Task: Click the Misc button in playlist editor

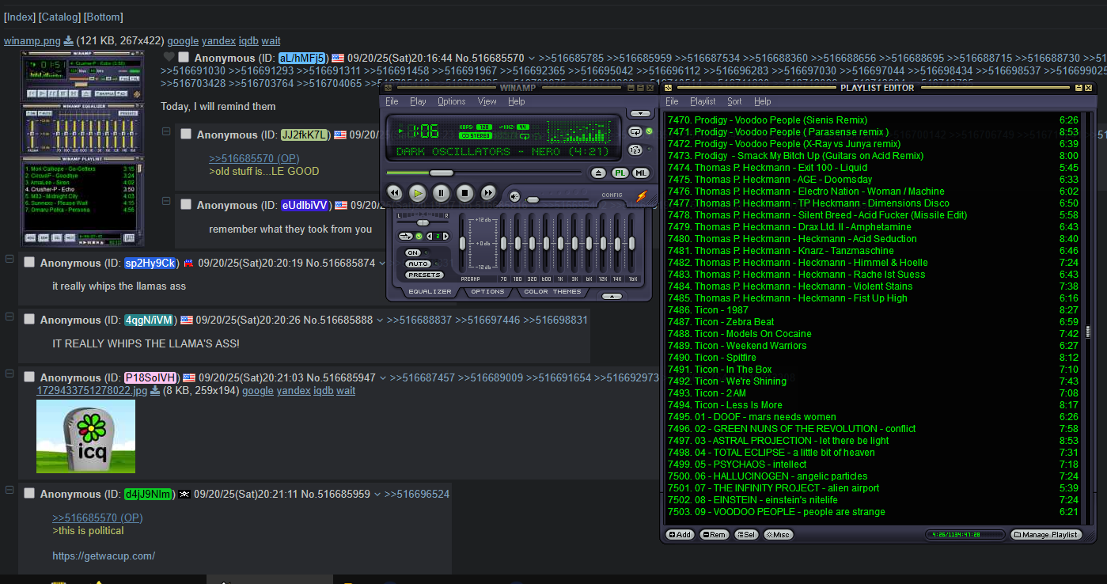Action: (778, 535)
